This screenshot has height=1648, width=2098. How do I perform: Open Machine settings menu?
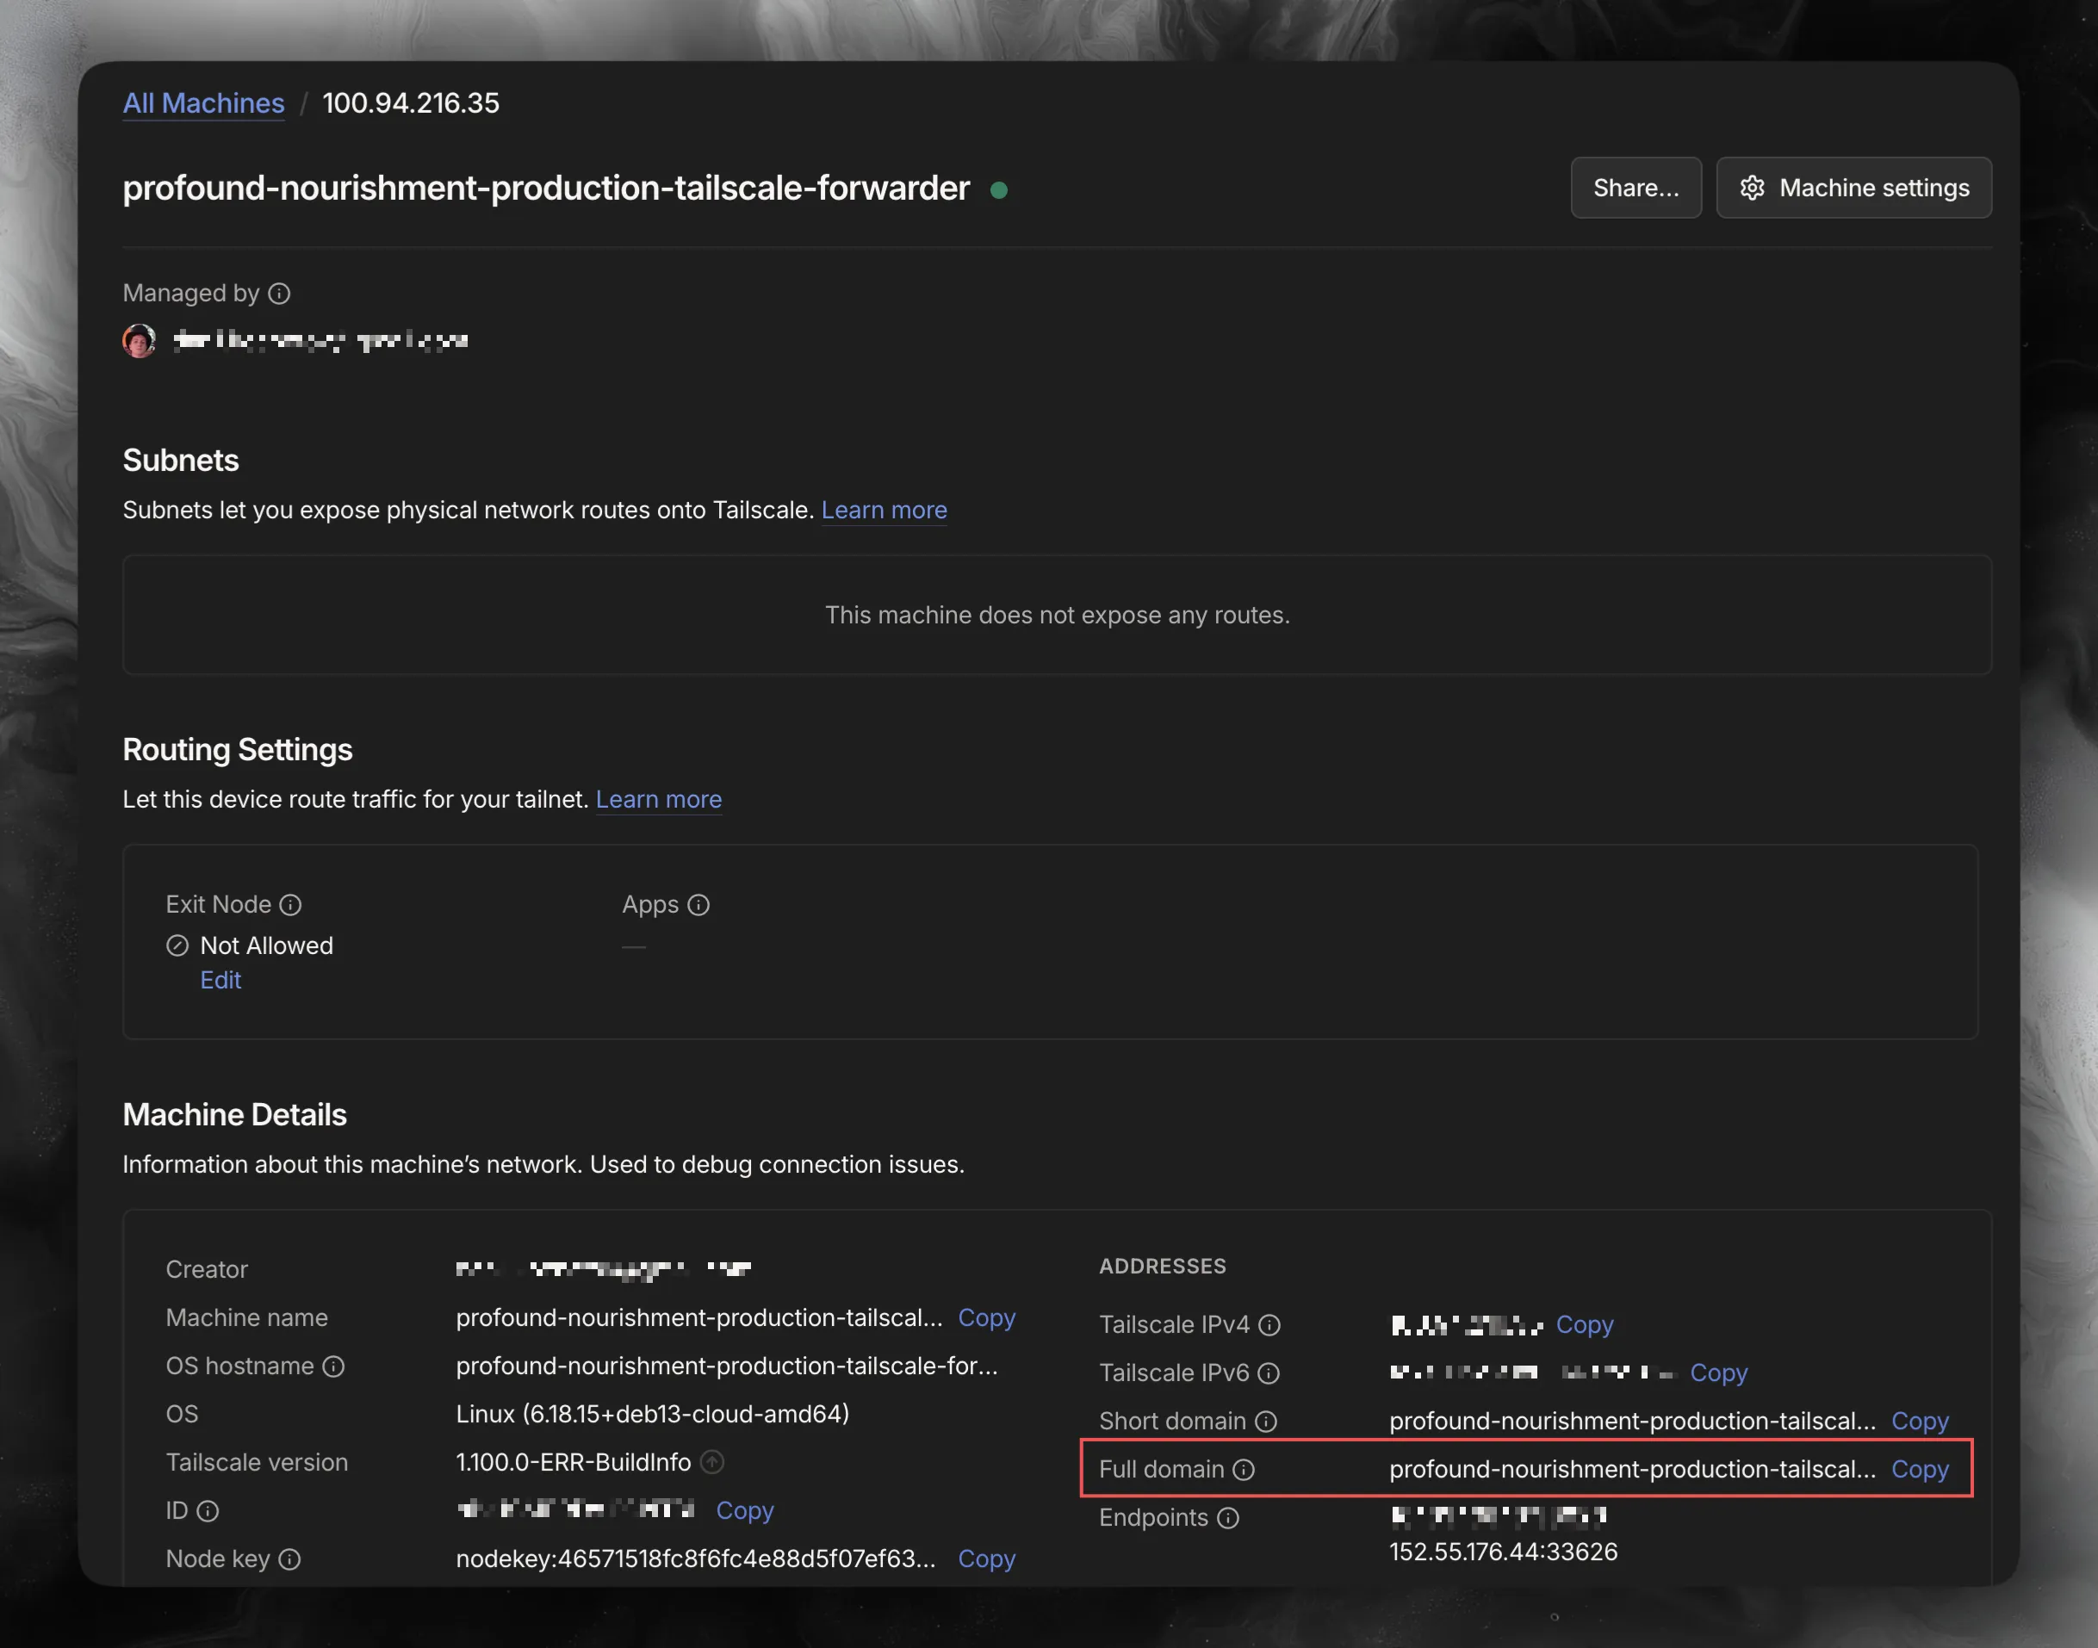click(x=1854, y=187)
